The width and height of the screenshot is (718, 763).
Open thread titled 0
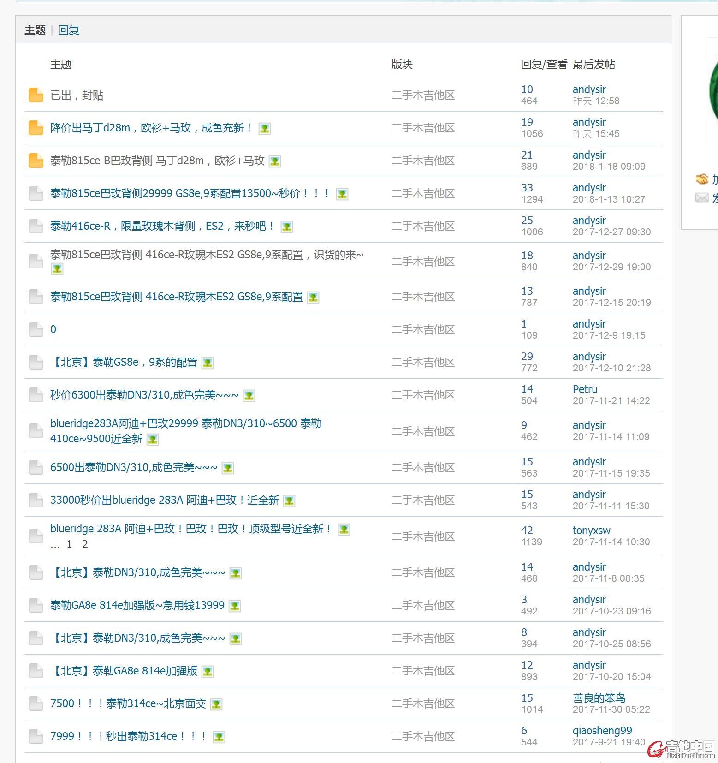(53, 329)
